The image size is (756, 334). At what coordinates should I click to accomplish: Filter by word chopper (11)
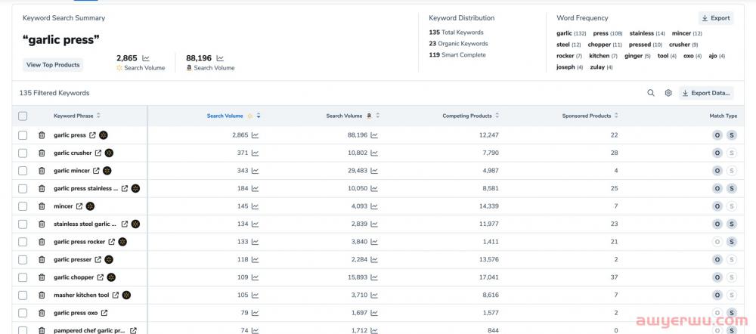pyautogui.click(x=605, y=45)
